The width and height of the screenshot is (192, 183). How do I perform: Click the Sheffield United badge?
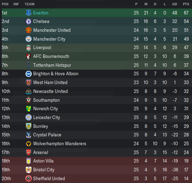[28, 178]
